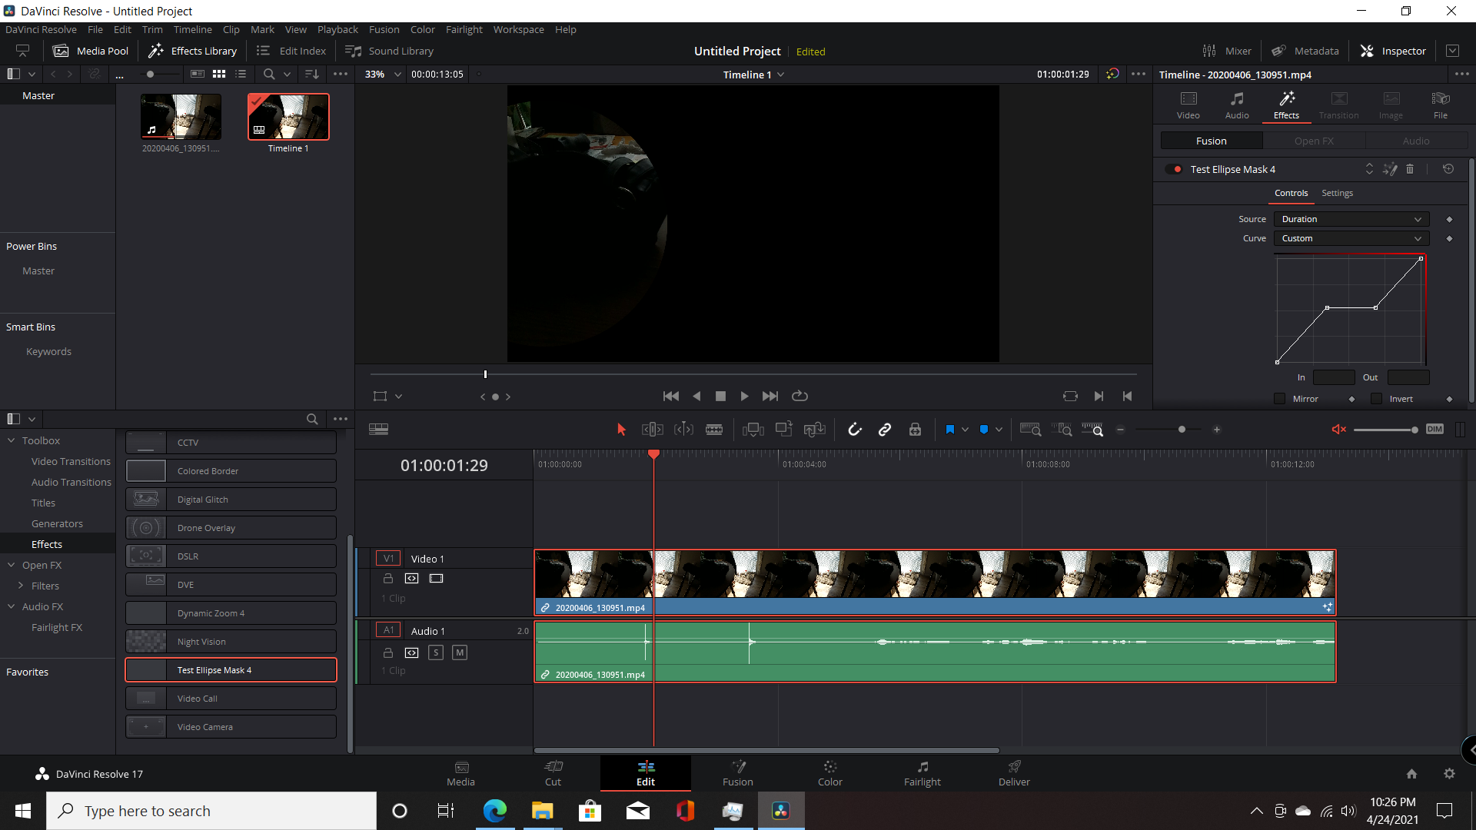Click Full Extent Zoom icon

(1030, 430)
